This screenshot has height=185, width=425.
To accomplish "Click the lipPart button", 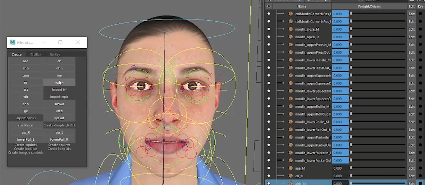I will 59,118.
